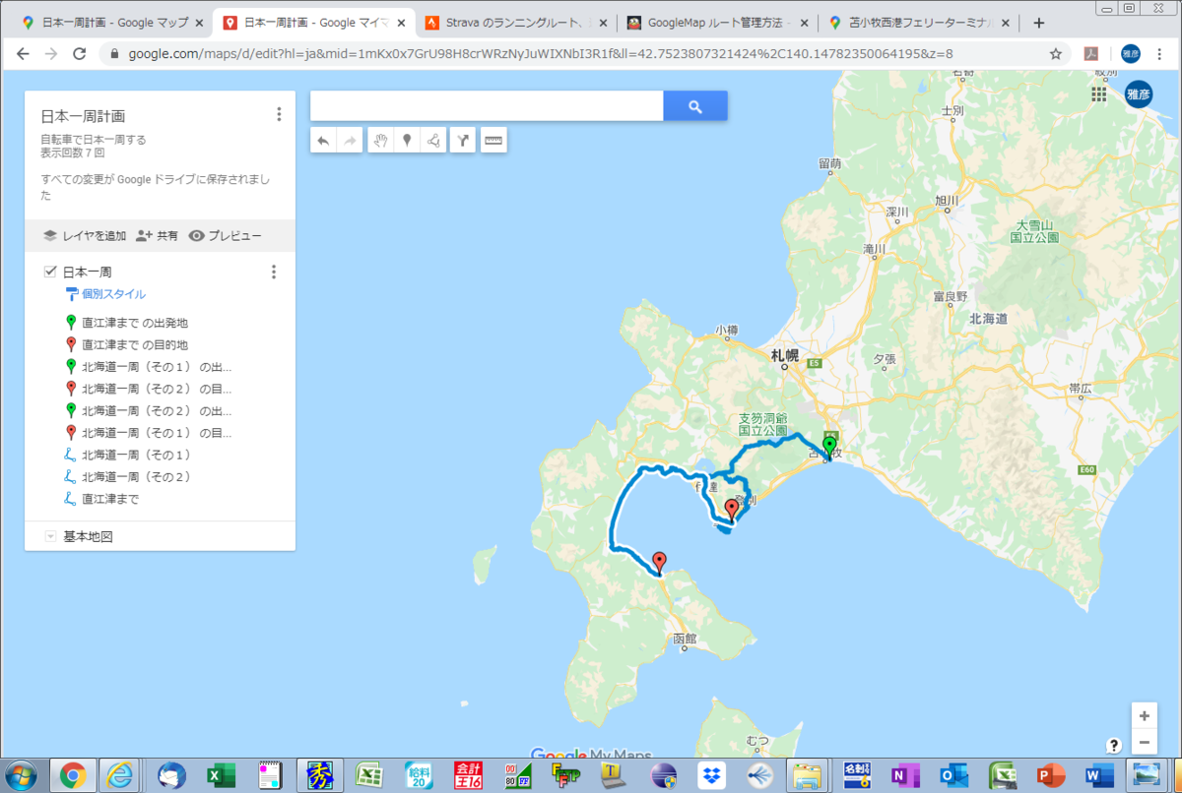Zoom out the map with minus button
Screen dimensions: 1182x793
click(x=1144, y=742)
